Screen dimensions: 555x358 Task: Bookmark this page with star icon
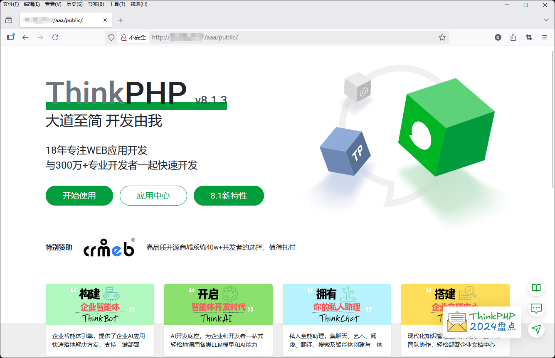click(x=442, y=37)
